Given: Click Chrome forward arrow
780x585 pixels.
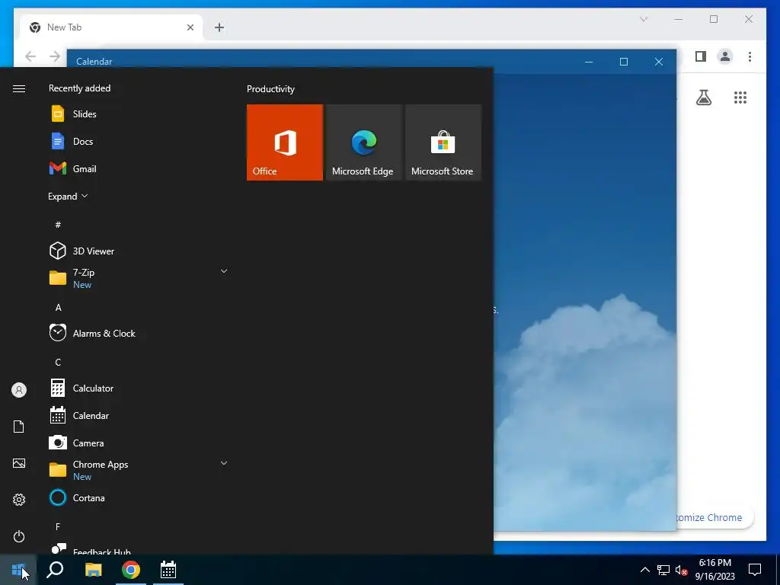Looking at the screenshot, I should [x=55, y=56].
